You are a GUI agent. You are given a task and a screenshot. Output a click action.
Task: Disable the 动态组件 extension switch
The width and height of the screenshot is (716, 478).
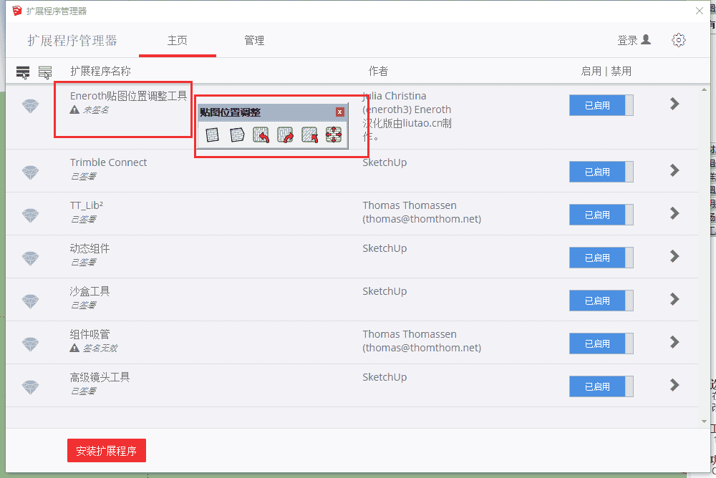(x=601, y=258)
